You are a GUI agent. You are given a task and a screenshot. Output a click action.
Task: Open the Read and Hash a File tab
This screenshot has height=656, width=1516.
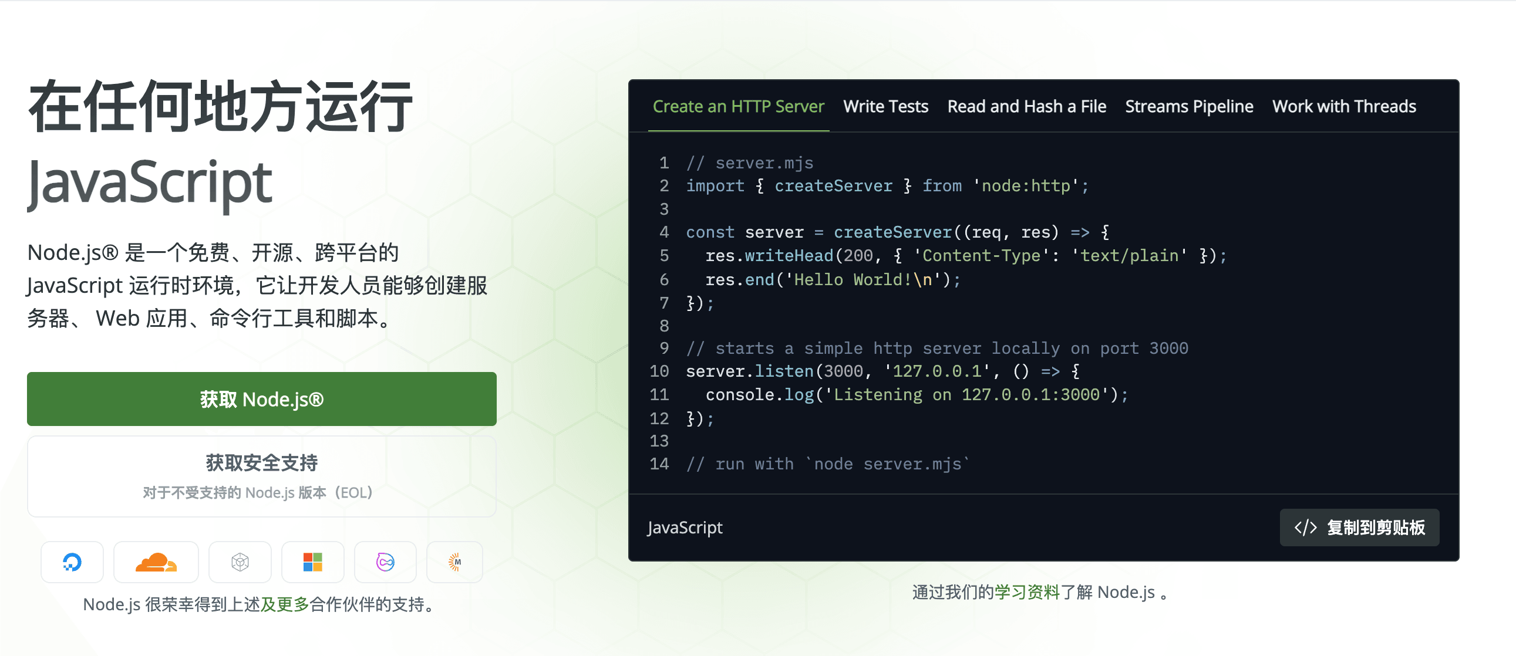coord(1026,106)
